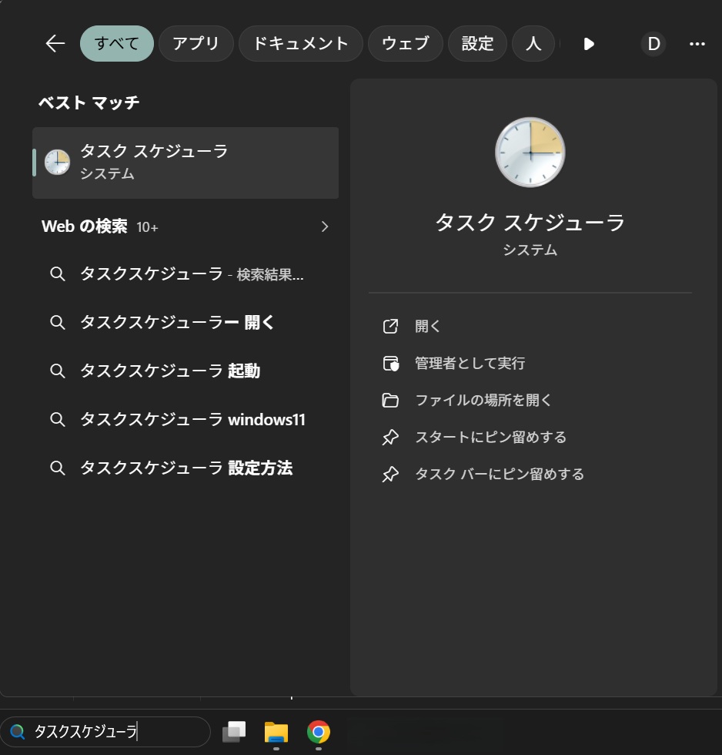Click the open-external icon next to 開く
Screen dimensions: 722x755
[x=390, y=326]
